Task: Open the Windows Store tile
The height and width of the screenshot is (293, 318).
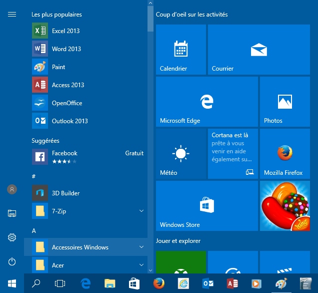Action: [207, 206]
